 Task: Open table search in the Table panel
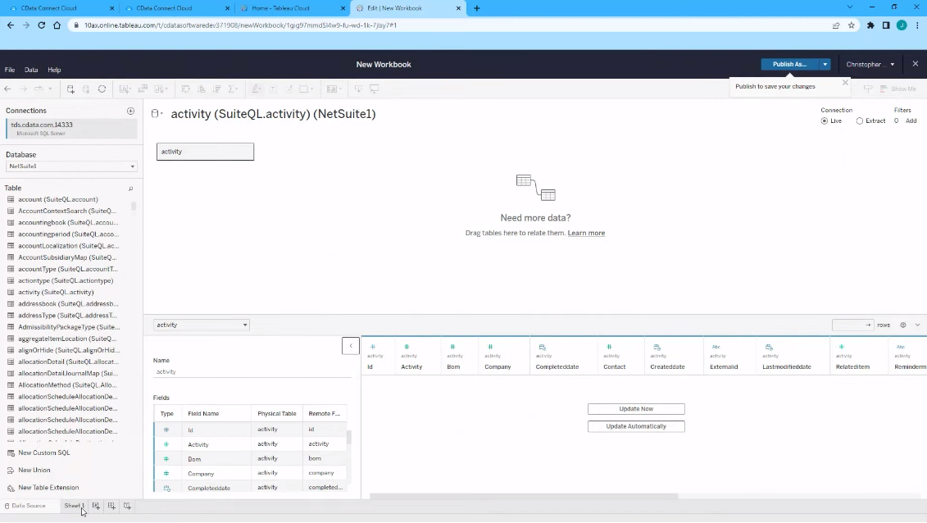pos(130,188)
